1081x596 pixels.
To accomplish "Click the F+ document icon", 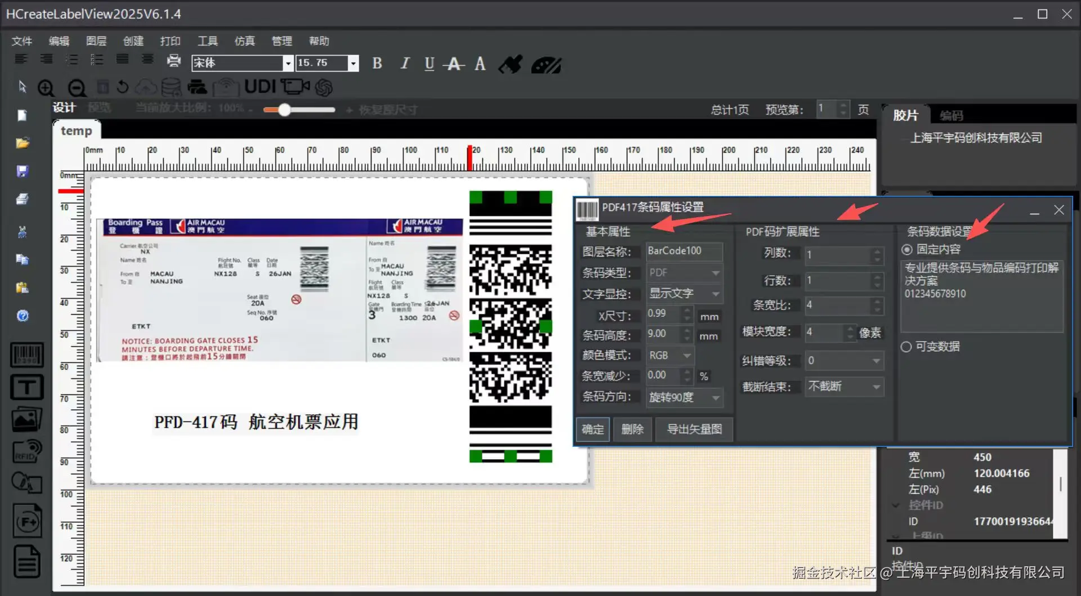I will (27, 520).
